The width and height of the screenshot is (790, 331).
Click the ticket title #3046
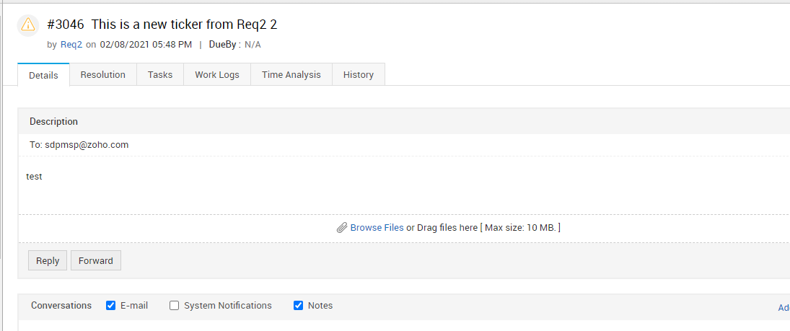pyautogui.click(x=162, y=25)
